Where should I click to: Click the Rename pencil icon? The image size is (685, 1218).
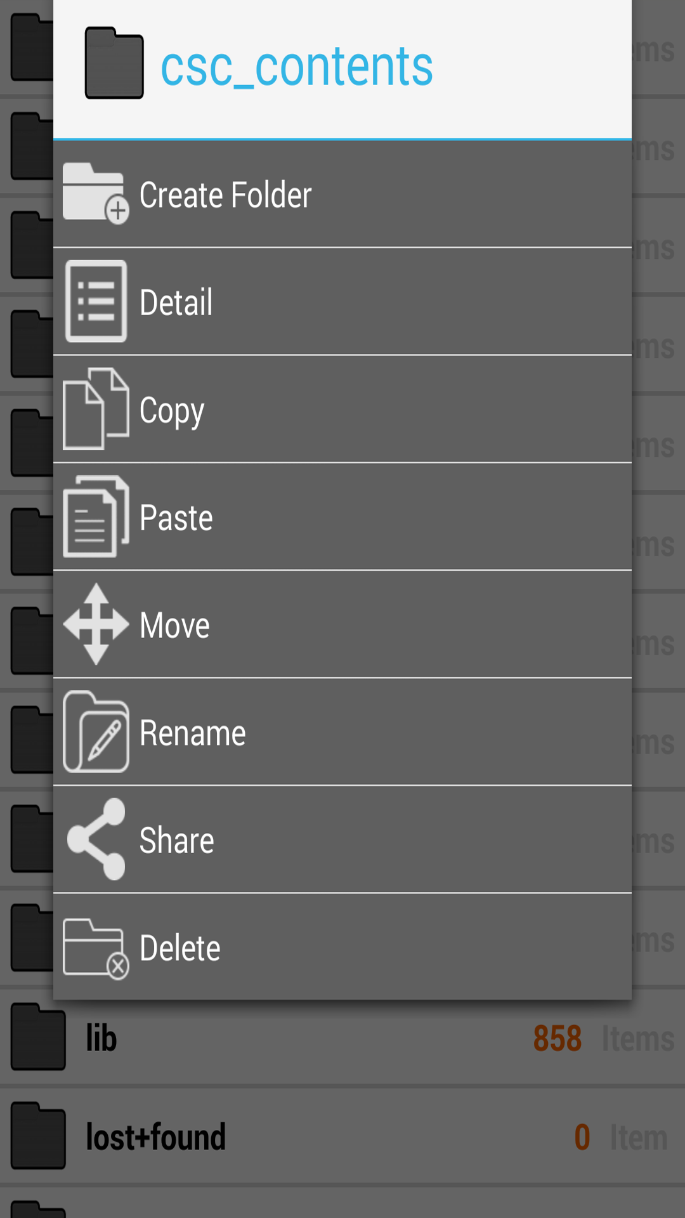(96, 732)
